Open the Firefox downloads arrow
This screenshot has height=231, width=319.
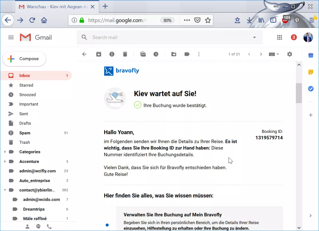point(249,20)
